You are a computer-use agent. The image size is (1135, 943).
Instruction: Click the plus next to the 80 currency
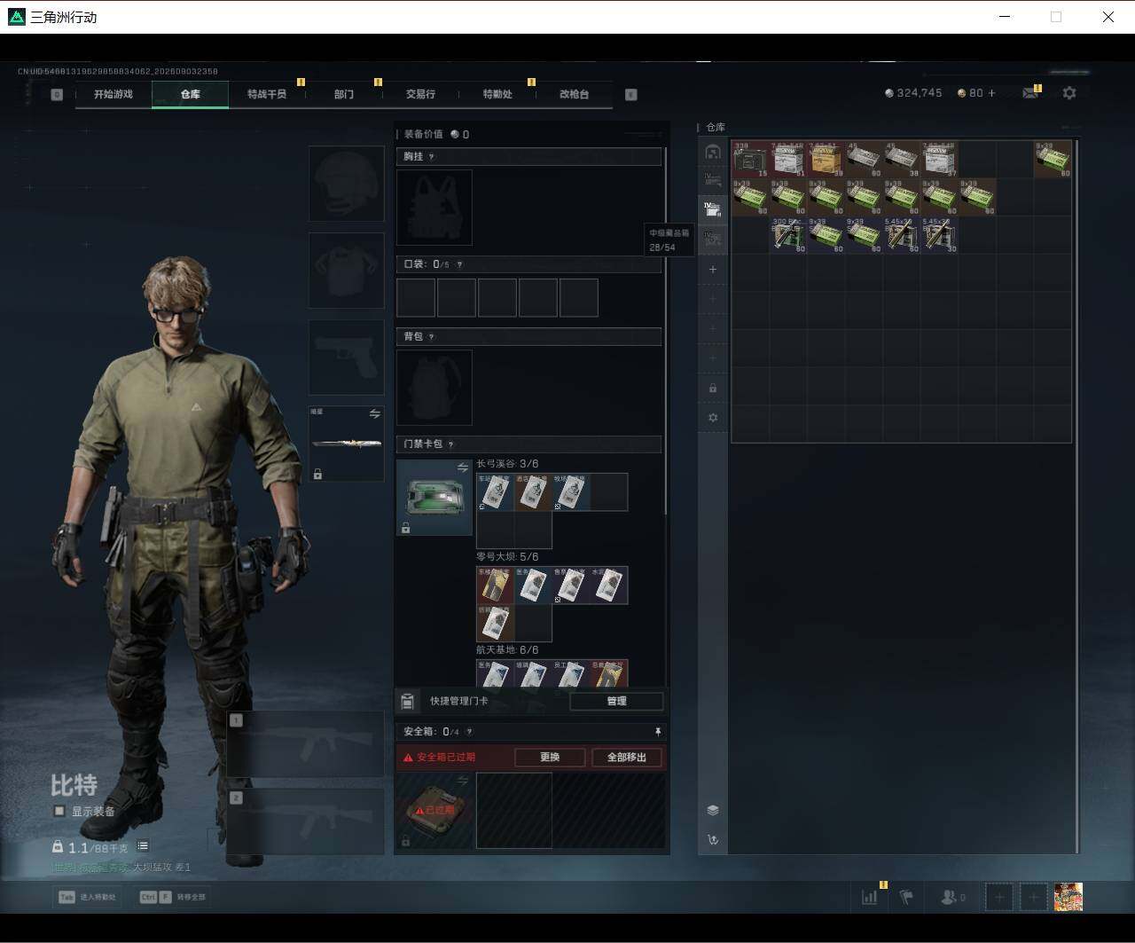(x=991, y=93)
